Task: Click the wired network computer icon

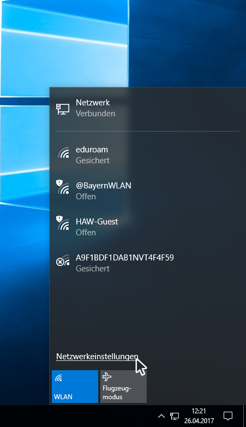Action: 63,109
